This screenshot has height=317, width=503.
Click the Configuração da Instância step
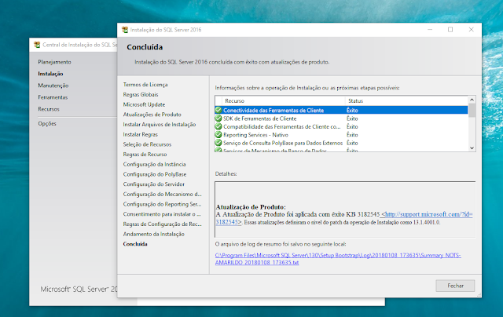154,164
